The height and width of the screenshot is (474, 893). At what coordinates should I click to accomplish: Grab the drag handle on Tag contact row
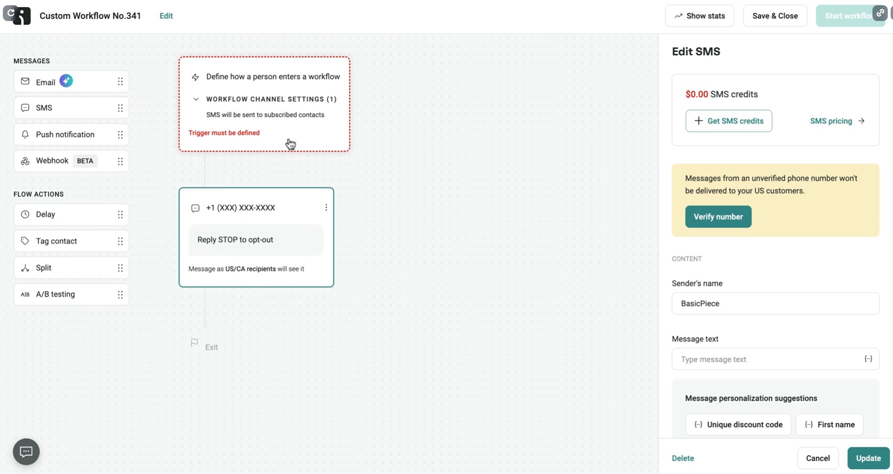click(x=120, y=241)
